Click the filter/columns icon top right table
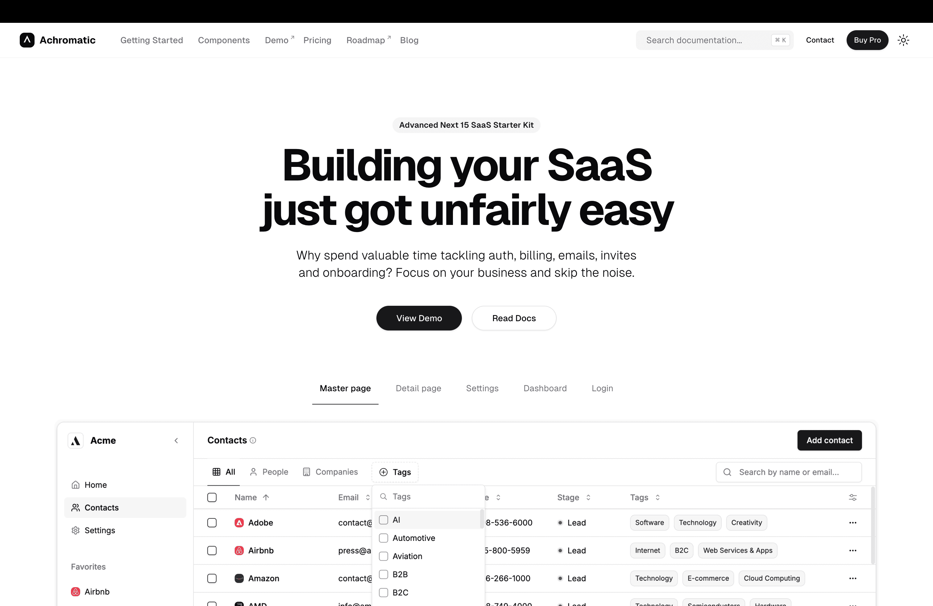The height and width of the screenshot is (606, 933). pyautogui.click(x=853, y=497)
